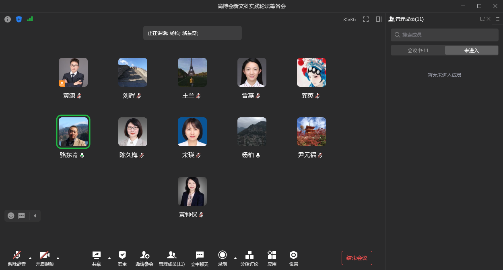Click muted mic icon next to 陈久梅
The width and height of the screenshot is (503, 270).
pos(142,155)
